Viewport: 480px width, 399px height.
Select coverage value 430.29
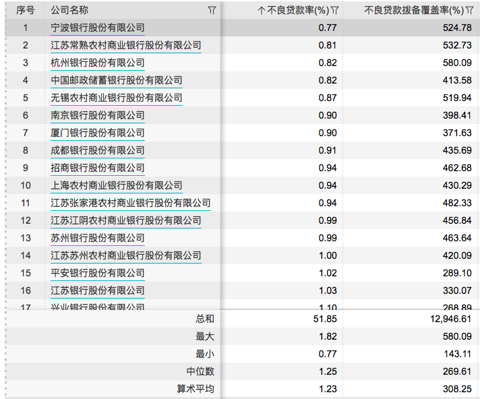tap(457, 185)
